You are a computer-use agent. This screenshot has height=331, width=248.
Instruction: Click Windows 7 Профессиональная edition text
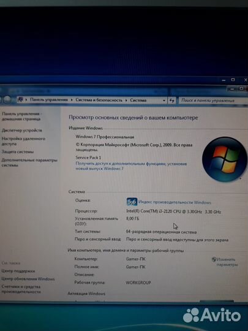click(105, 137)
